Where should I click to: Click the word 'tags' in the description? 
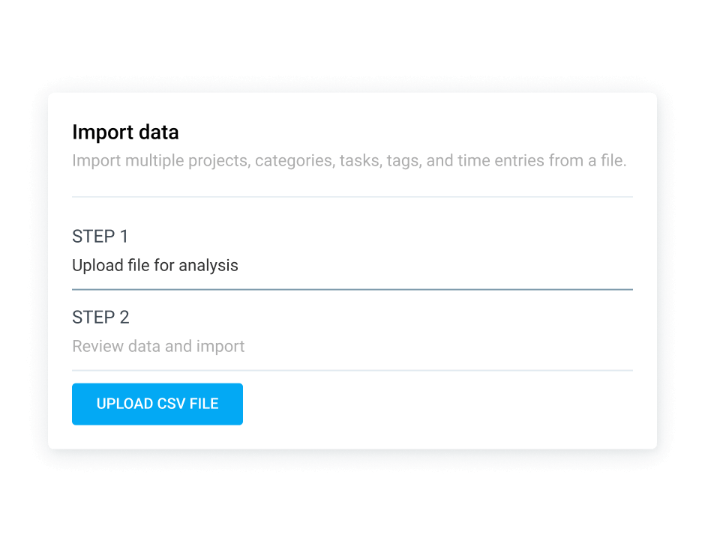point(402,161)
